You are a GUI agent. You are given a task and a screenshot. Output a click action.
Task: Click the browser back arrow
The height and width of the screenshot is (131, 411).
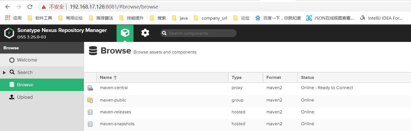7,7
